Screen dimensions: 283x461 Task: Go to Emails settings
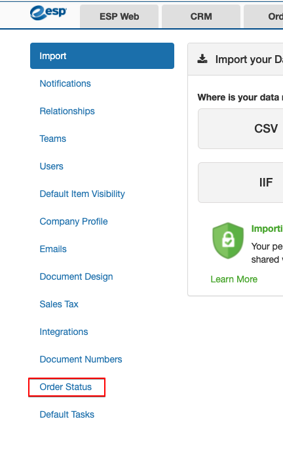tap(53, 249)
